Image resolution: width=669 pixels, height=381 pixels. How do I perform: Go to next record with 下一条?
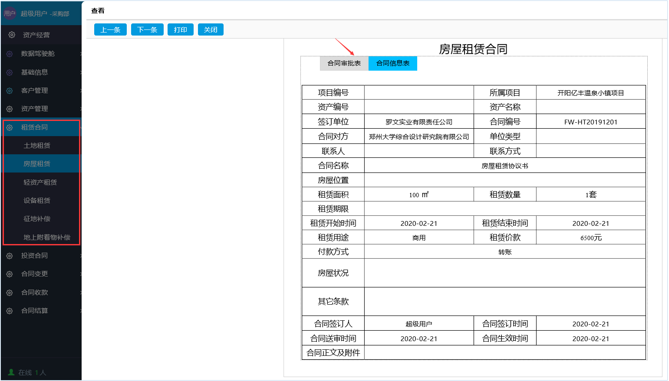[147, 29]
